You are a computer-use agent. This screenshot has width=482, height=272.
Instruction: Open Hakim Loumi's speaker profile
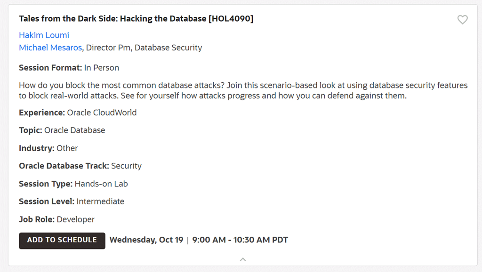[44, 35]
